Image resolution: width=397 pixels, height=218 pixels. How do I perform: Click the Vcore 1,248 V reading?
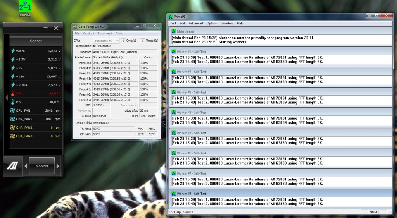pyautogui.click(x=54, y=51)
